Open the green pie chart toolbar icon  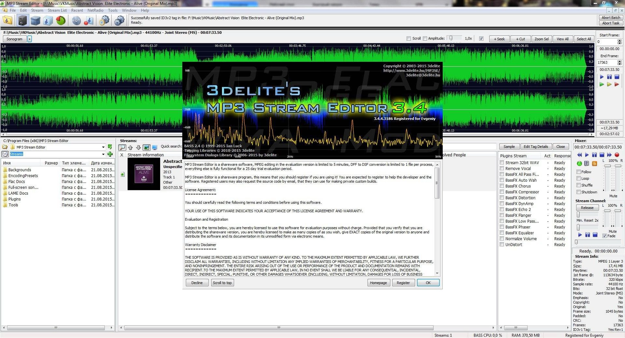(61, 21)
